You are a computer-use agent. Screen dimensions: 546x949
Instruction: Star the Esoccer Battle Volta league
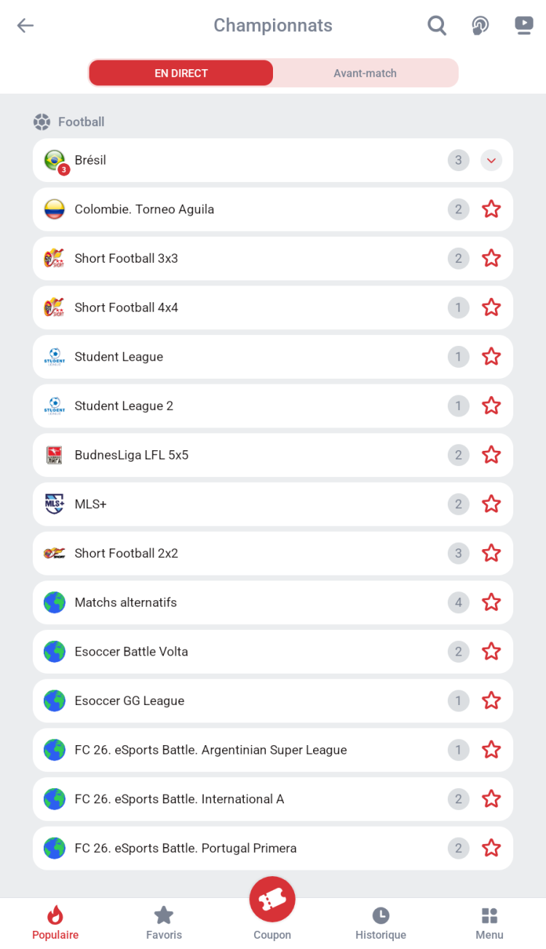click(491, 652)
